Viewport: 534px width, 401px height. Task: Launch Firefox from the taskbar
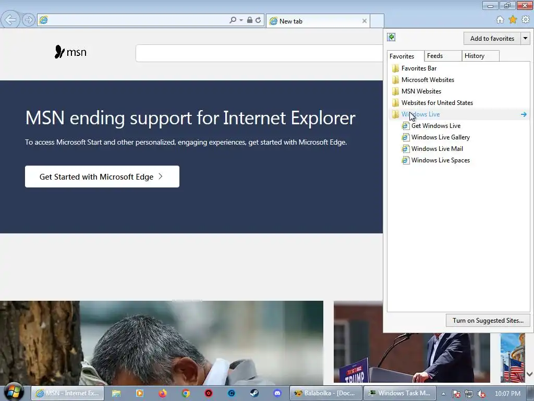pos(163,394)
